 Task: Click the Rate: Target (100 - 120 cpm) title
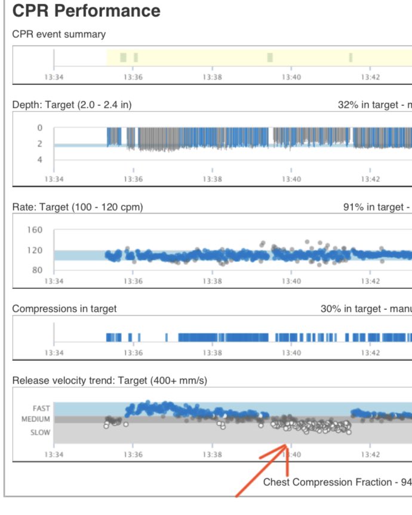[78, 207]
